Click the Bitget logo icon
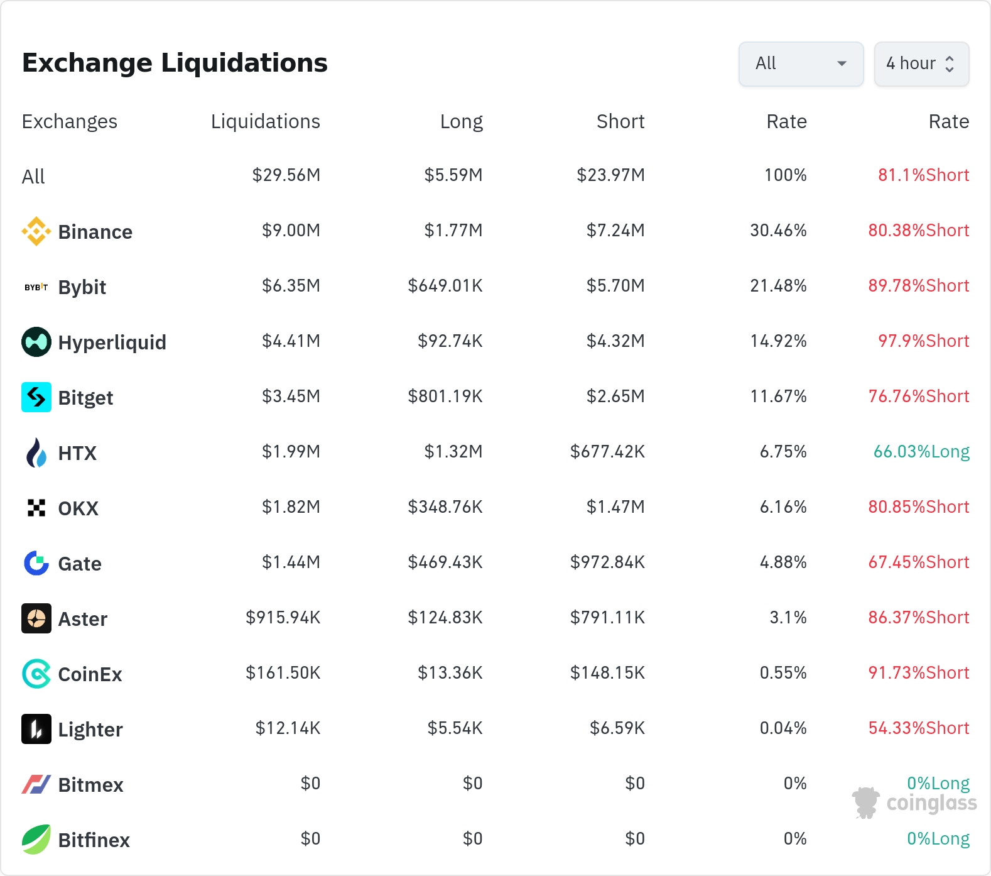Image resolution: width=991 pixels, height=876 pixels. tap(36, 397)
